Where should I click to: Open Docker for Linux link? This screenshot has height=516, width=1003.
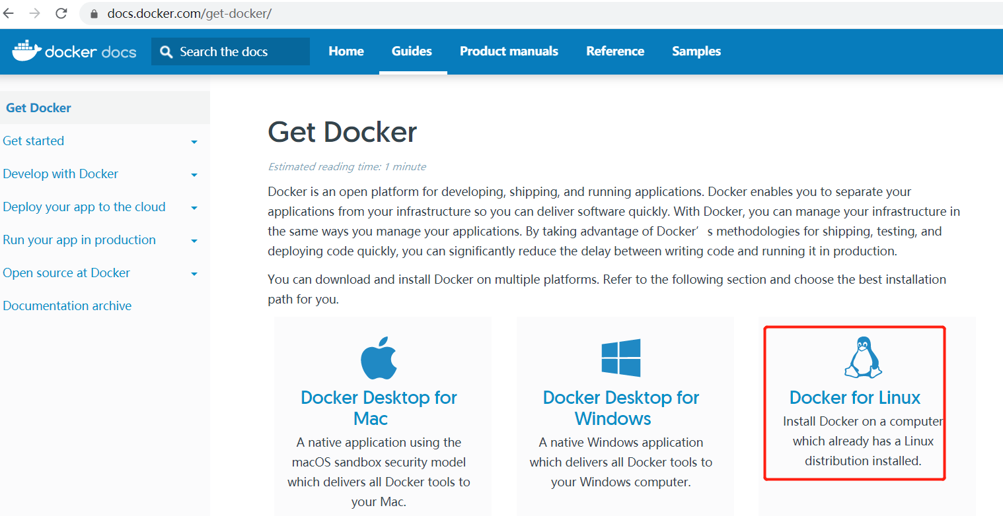855,397
